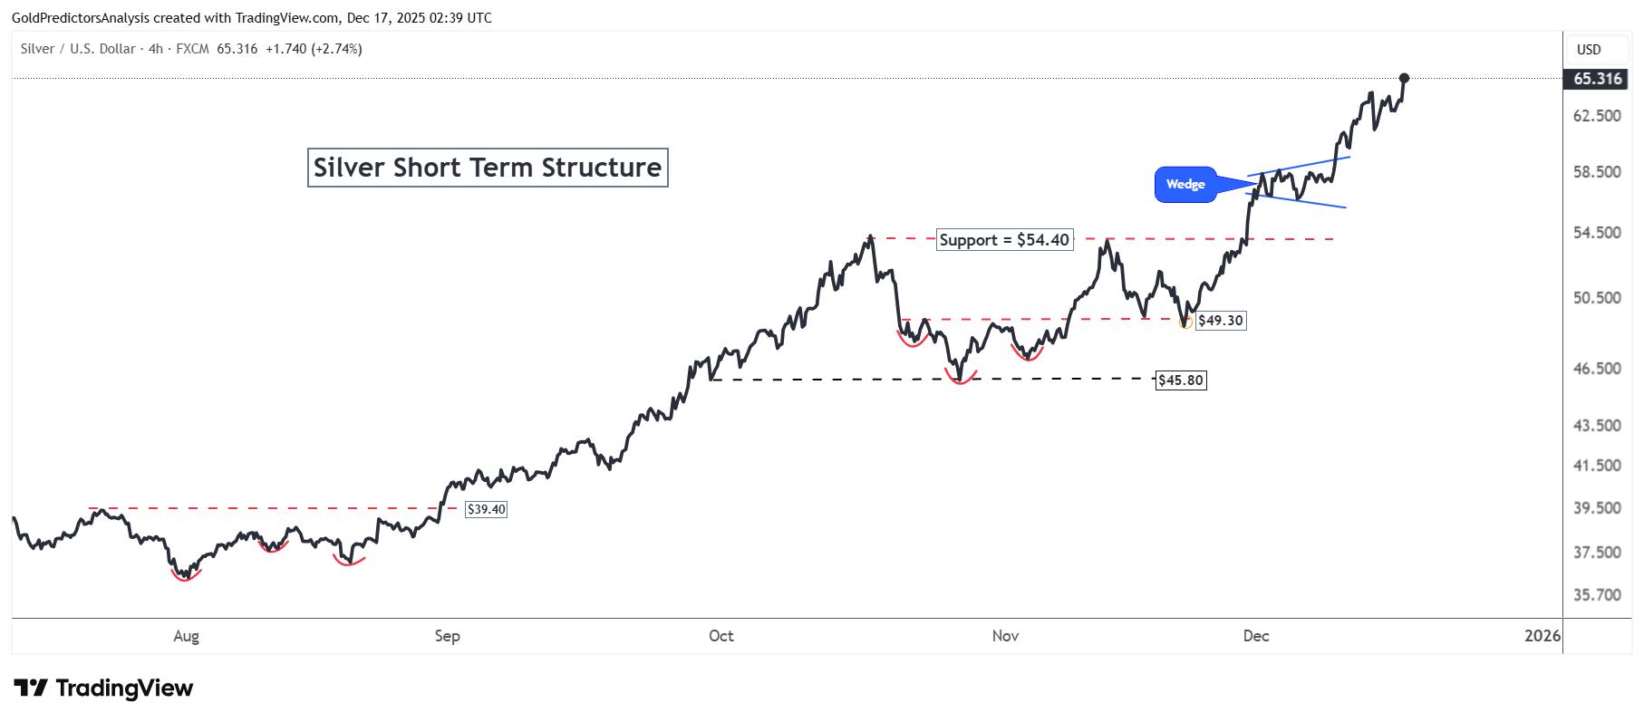Click the 54.500 level on price scale
Screen dimensions: 1644x722
(x=1597, y=233)
